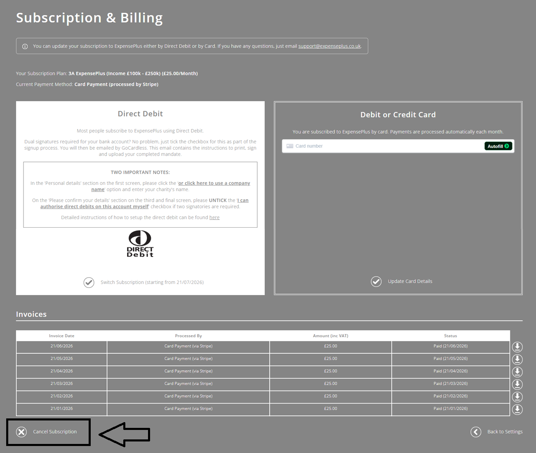
Task: Download the 21/01/2026 invoice
Action: [x=517, y=409]
